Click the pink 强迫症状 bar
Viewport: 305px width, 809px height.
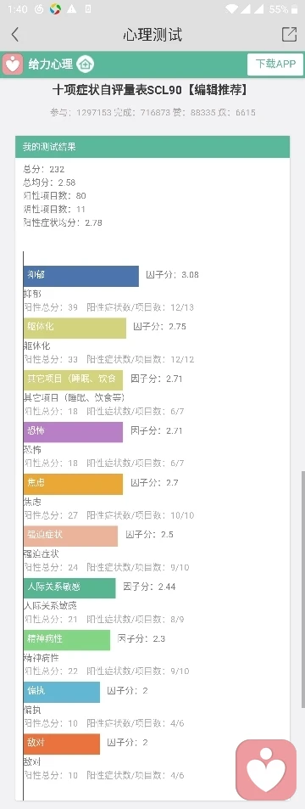coord(70,536)
